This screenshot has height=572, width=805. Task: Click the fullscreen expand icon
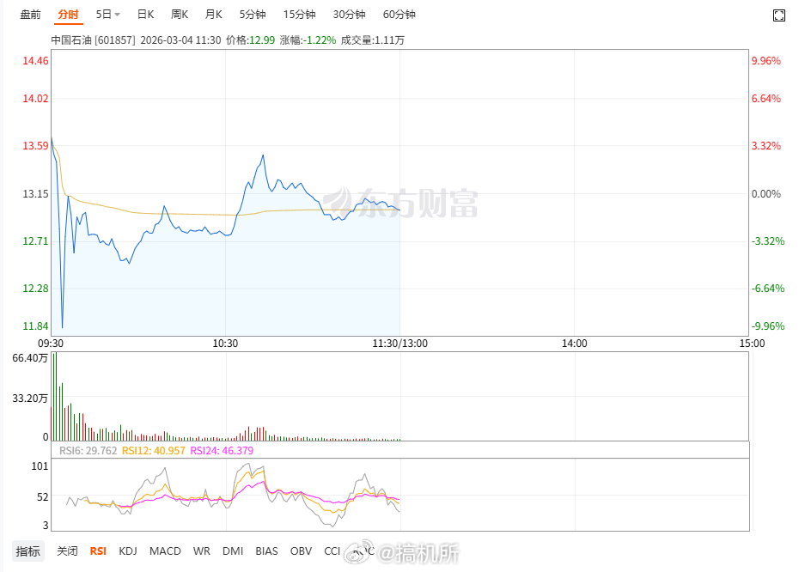click(x=779, y=15)
